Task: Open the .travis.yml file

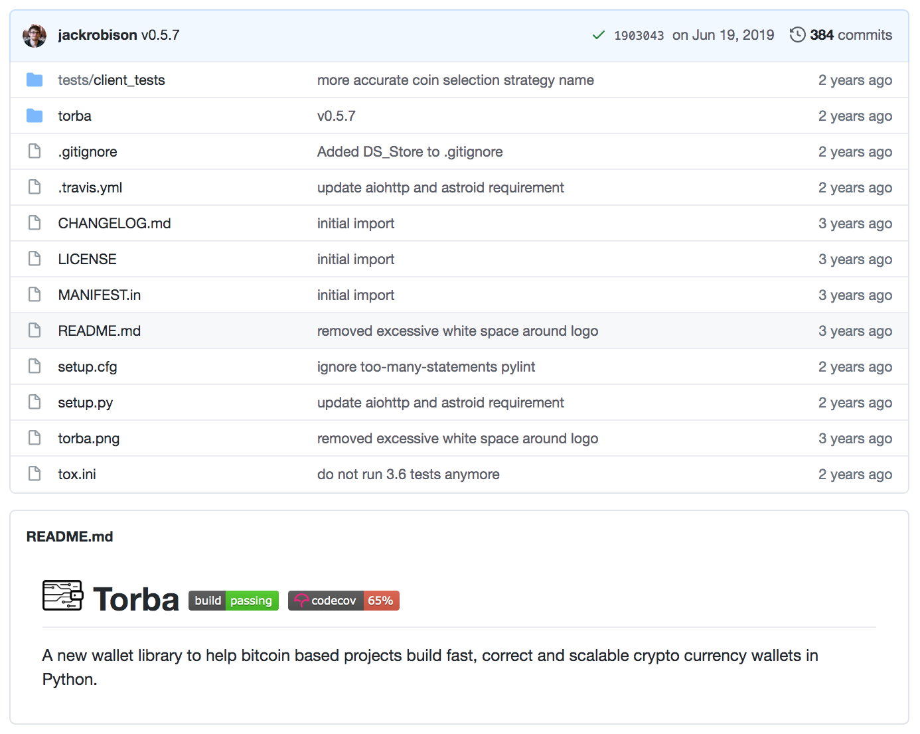Action: pyautogui.click(x=90, y=188)
